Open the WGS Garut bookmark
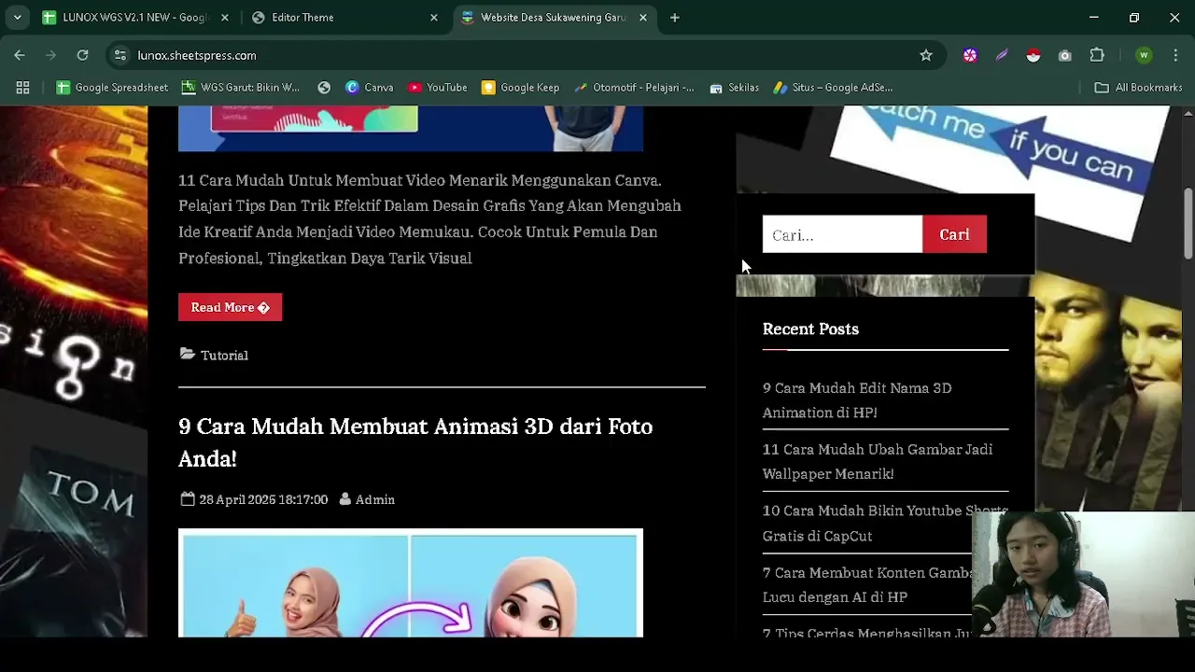The height and width of the screenshot is (672, 1195). coord(241,88)
